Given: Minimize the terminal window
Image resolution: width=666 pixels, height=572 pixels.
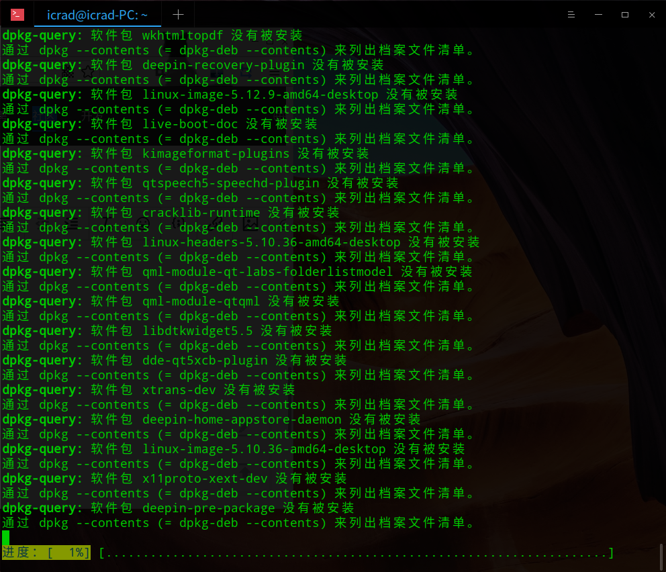Looking at the screenshot, I should click(598, 15).
